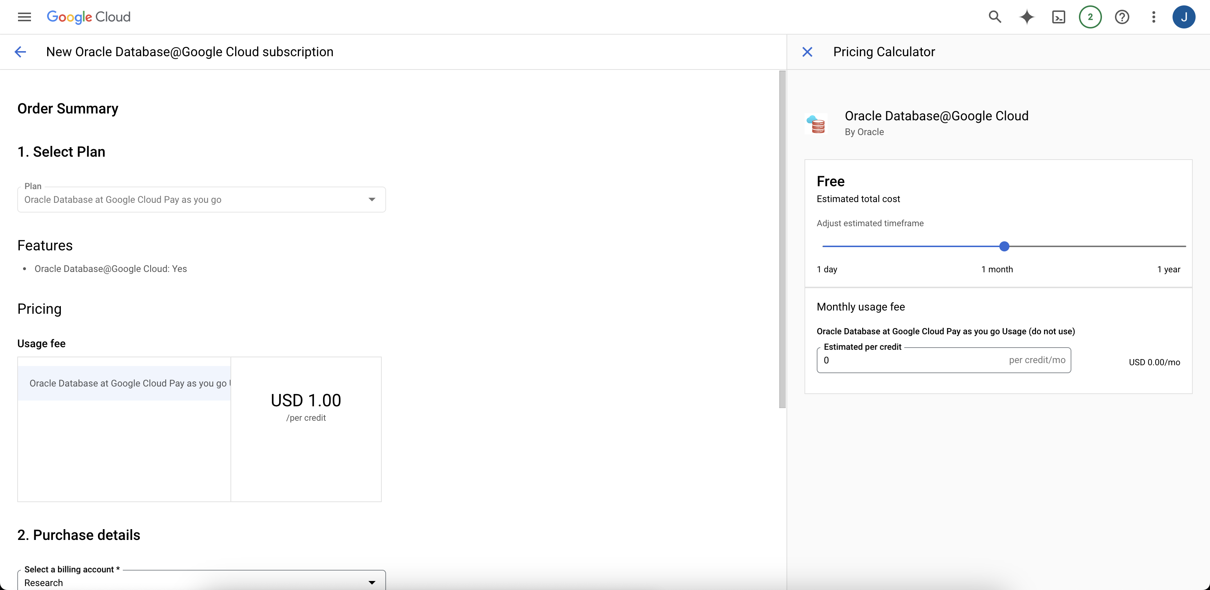Open the navigation menu hamburger icon
Image resolution: width=1210 pixels, height=590 pixels.
tap(24, 17)
